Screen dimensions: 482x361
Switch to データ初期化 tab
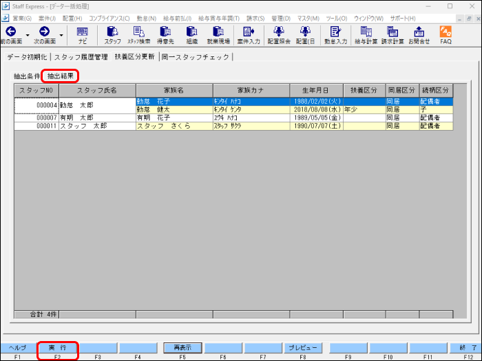click(27, 57)
